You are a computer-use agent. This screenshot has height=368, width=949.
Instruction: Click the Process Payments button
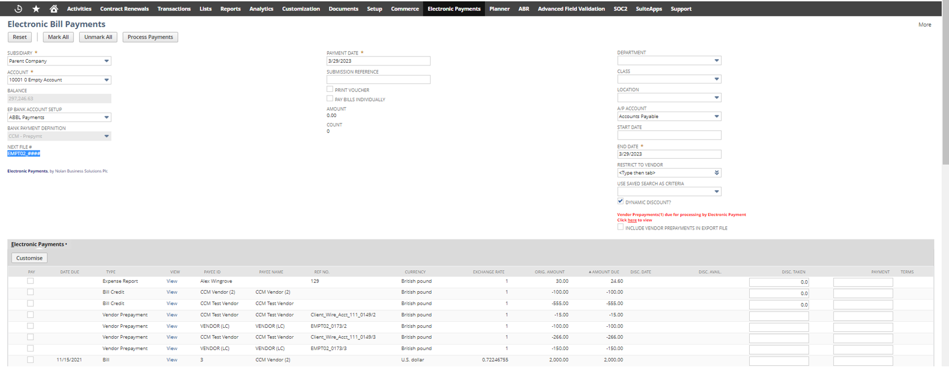150,37
